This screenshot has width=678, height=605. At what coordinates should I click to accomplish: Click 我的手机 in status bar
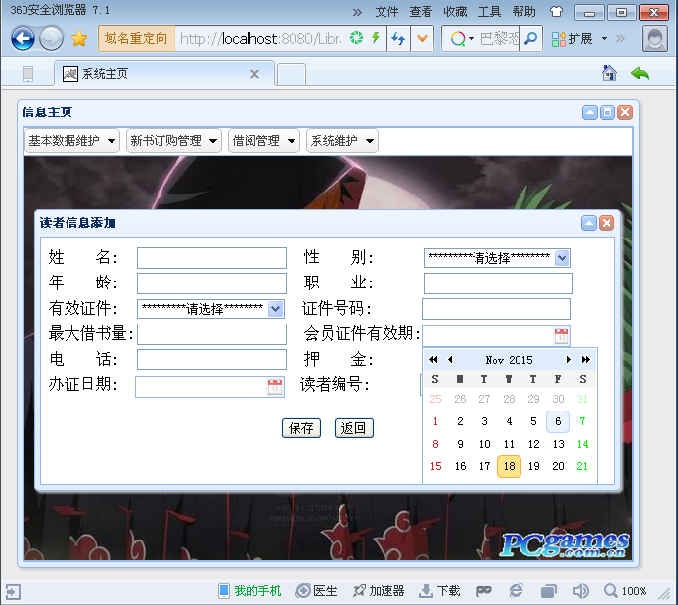249,591
